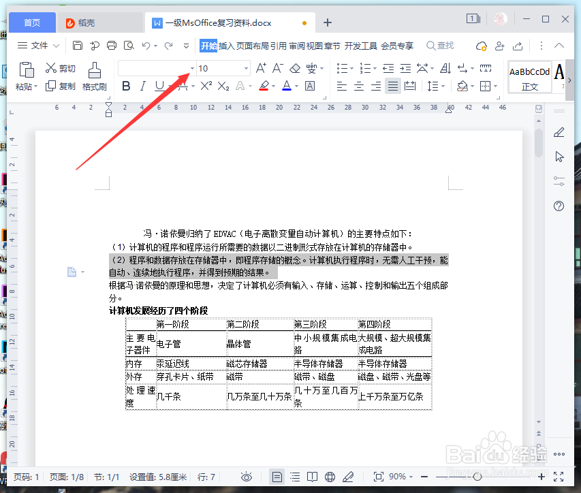The height and width of the screenshot is (493, 581).
Task: Open the font size dropdown
Action: click(x=246, y=69)
